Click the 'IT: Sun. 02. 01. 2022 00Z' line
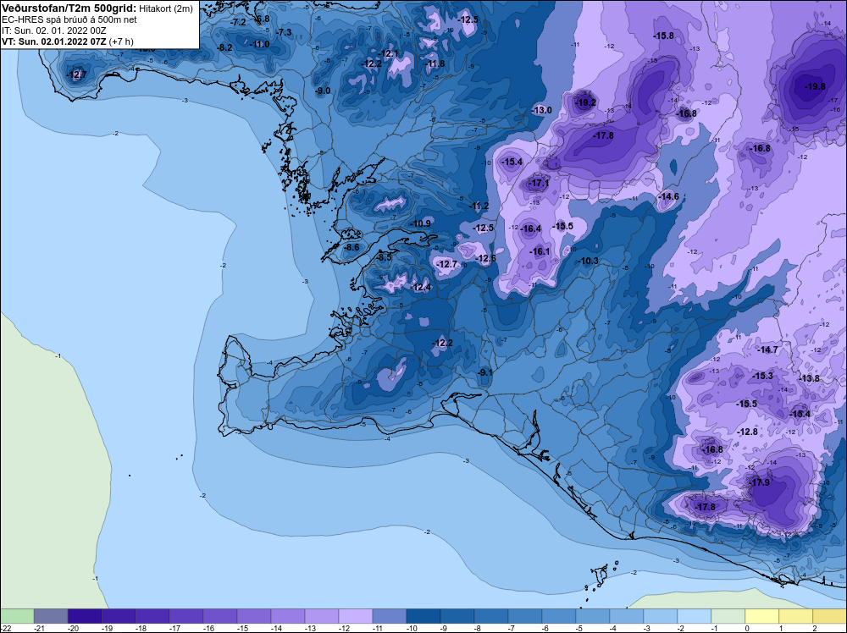Image resolution: width=847 pixels, height=633 pixels. [54, 30]
